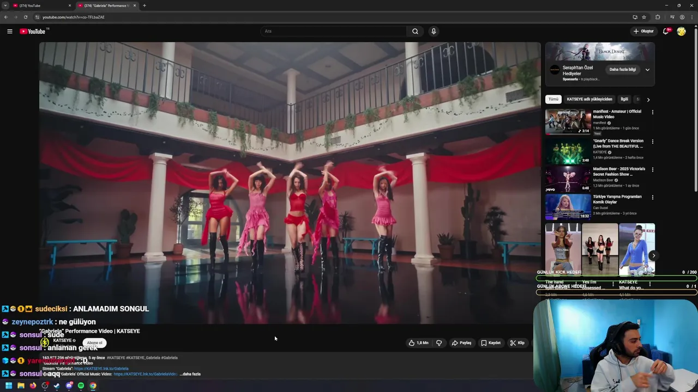Like the video (1,8 Mn thumbs up)
This screenshot has width=698, height=392.
click(419, 343)
